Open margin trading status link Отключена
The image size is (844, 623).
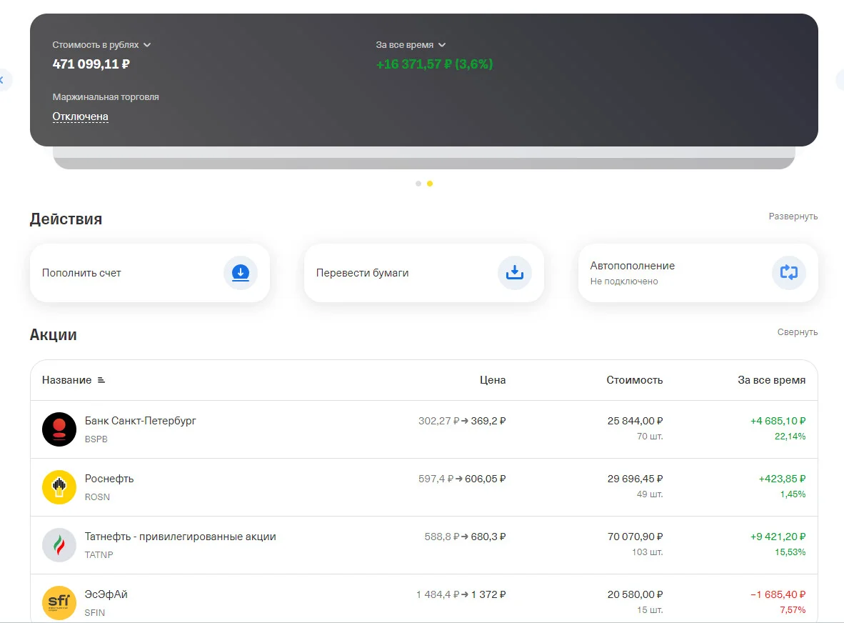tap(80, 116)
